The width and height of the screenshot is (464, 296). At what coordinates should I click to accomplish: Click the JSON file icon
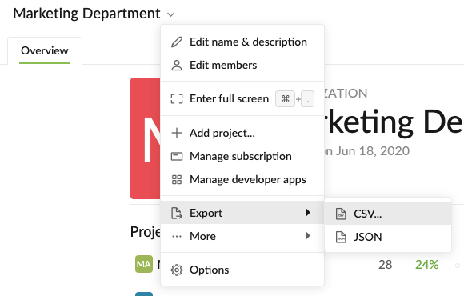[341, 237]
